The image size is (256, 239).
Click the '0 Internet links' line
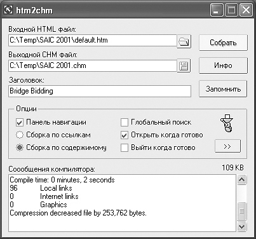[44, 196]
